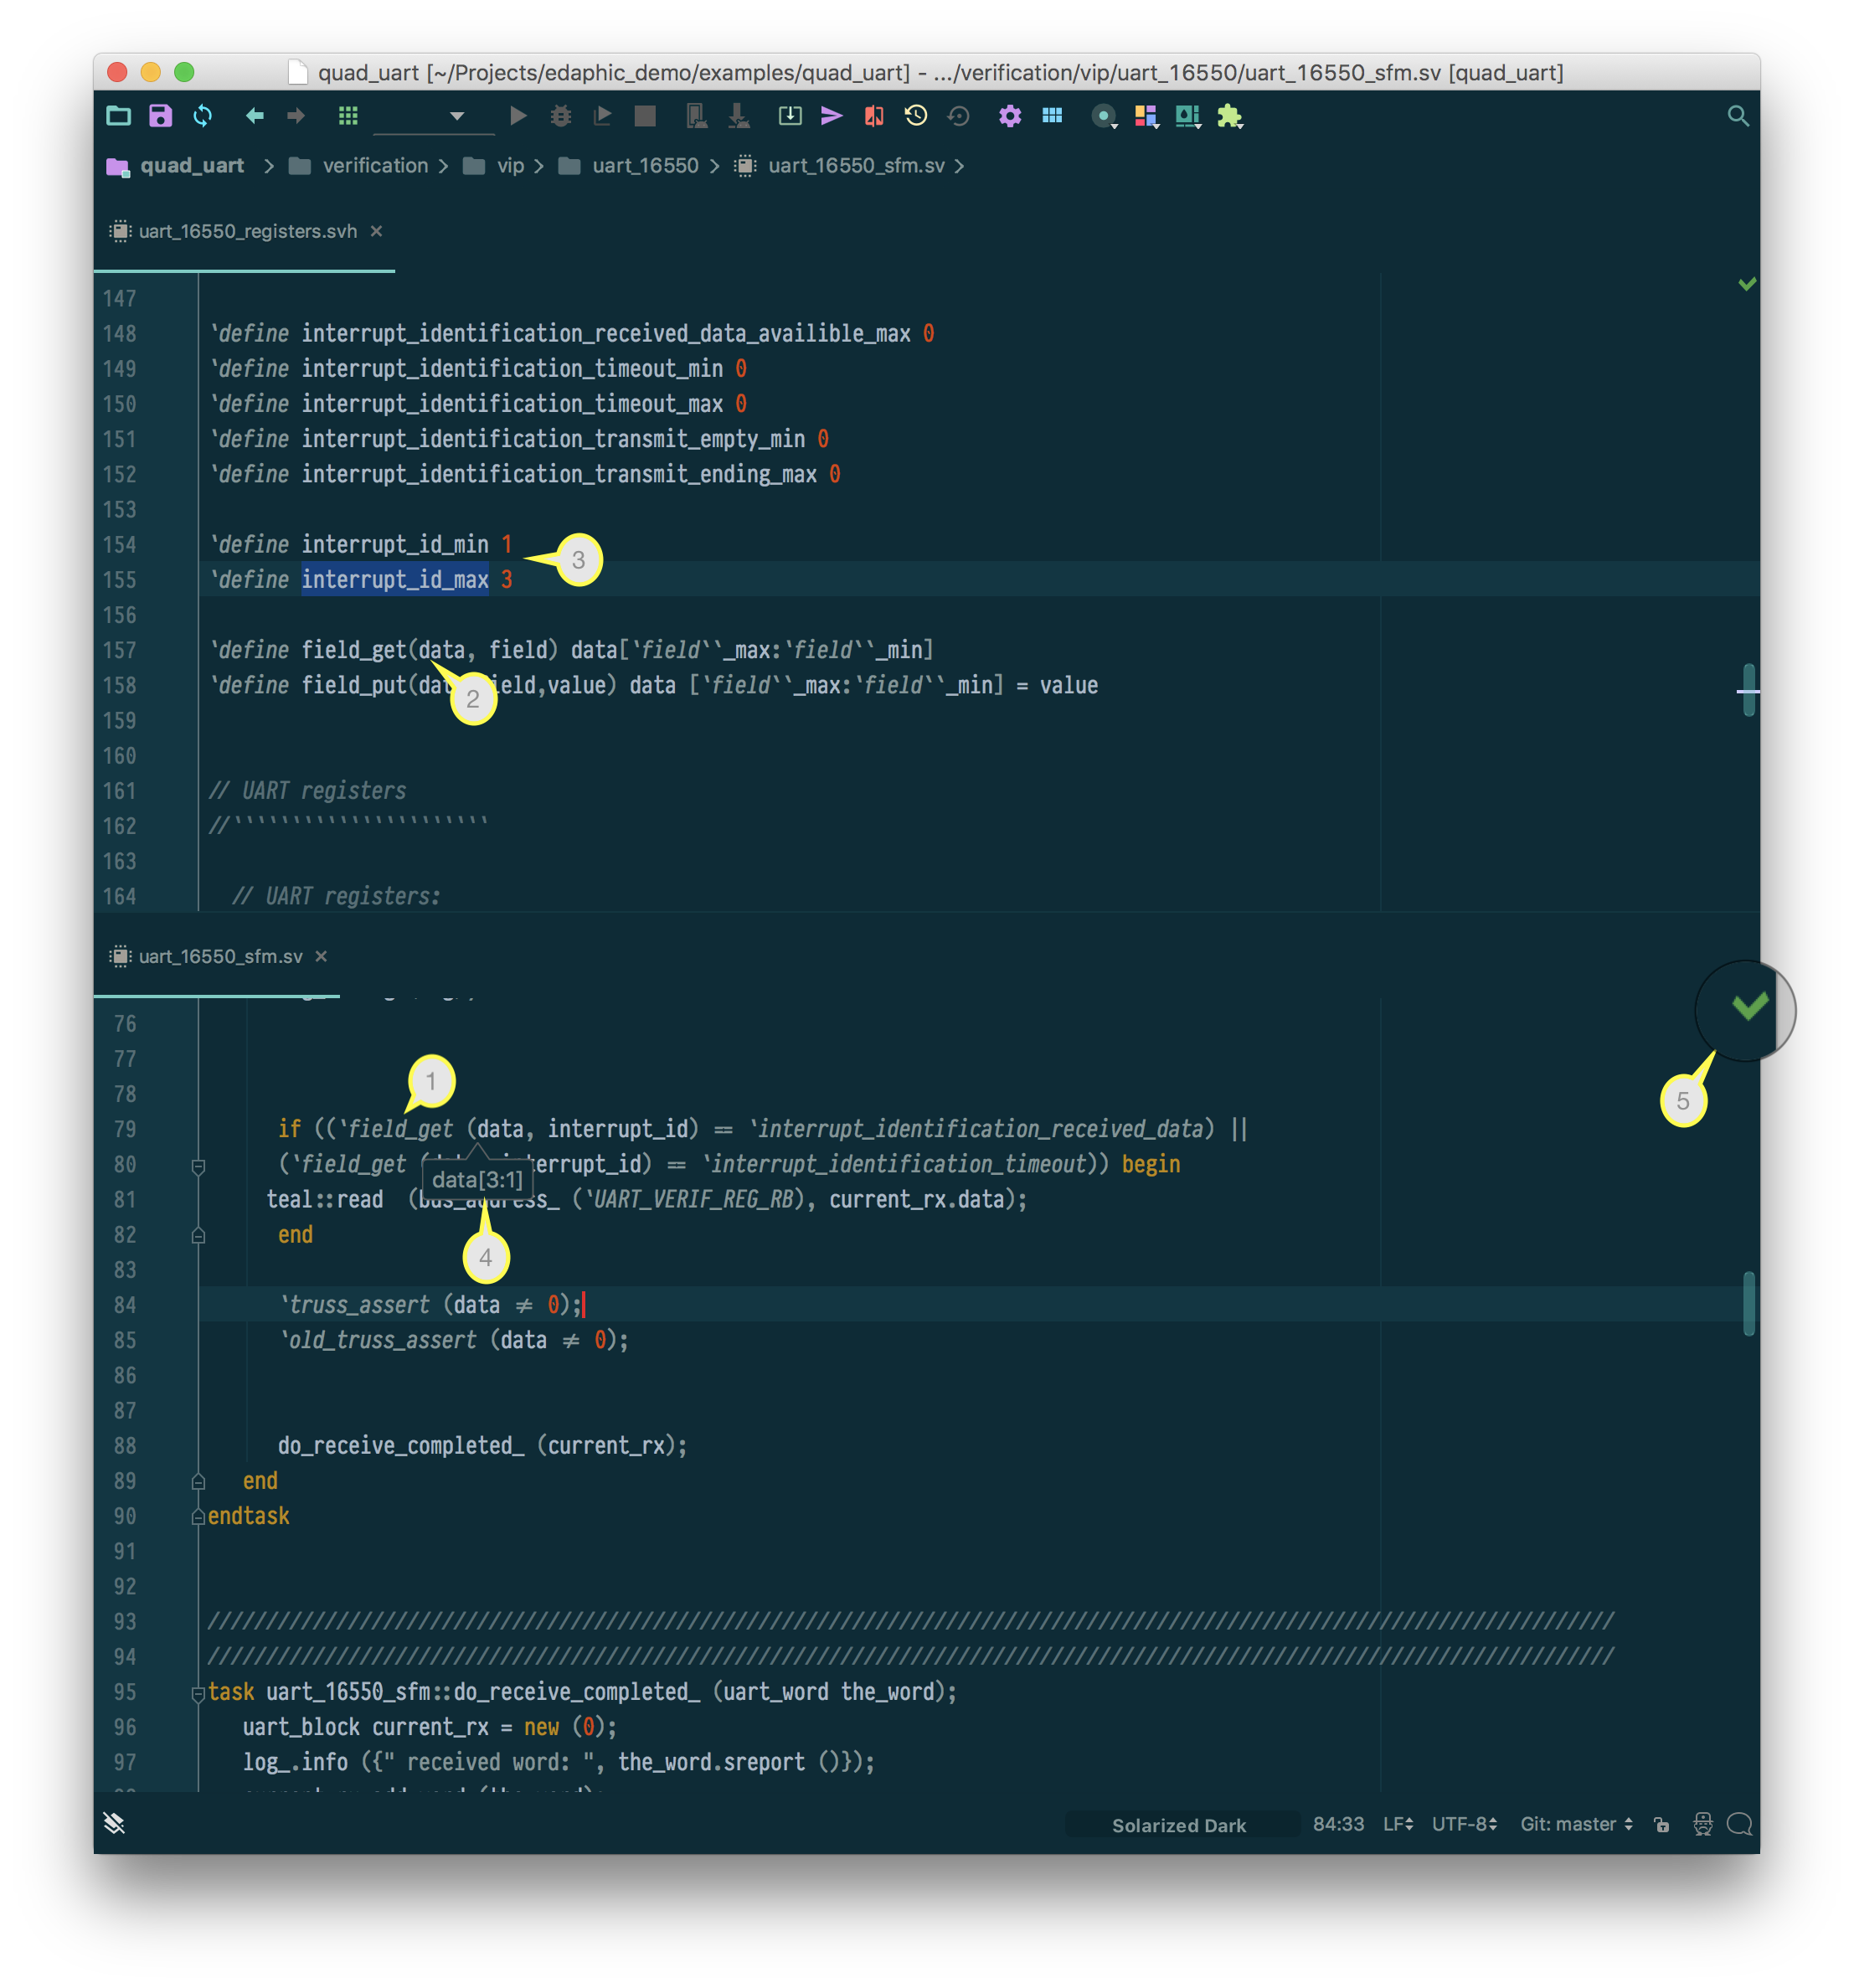
Task: Close the uart_16550_sfm.sv tab
Action: coord(321,956)
